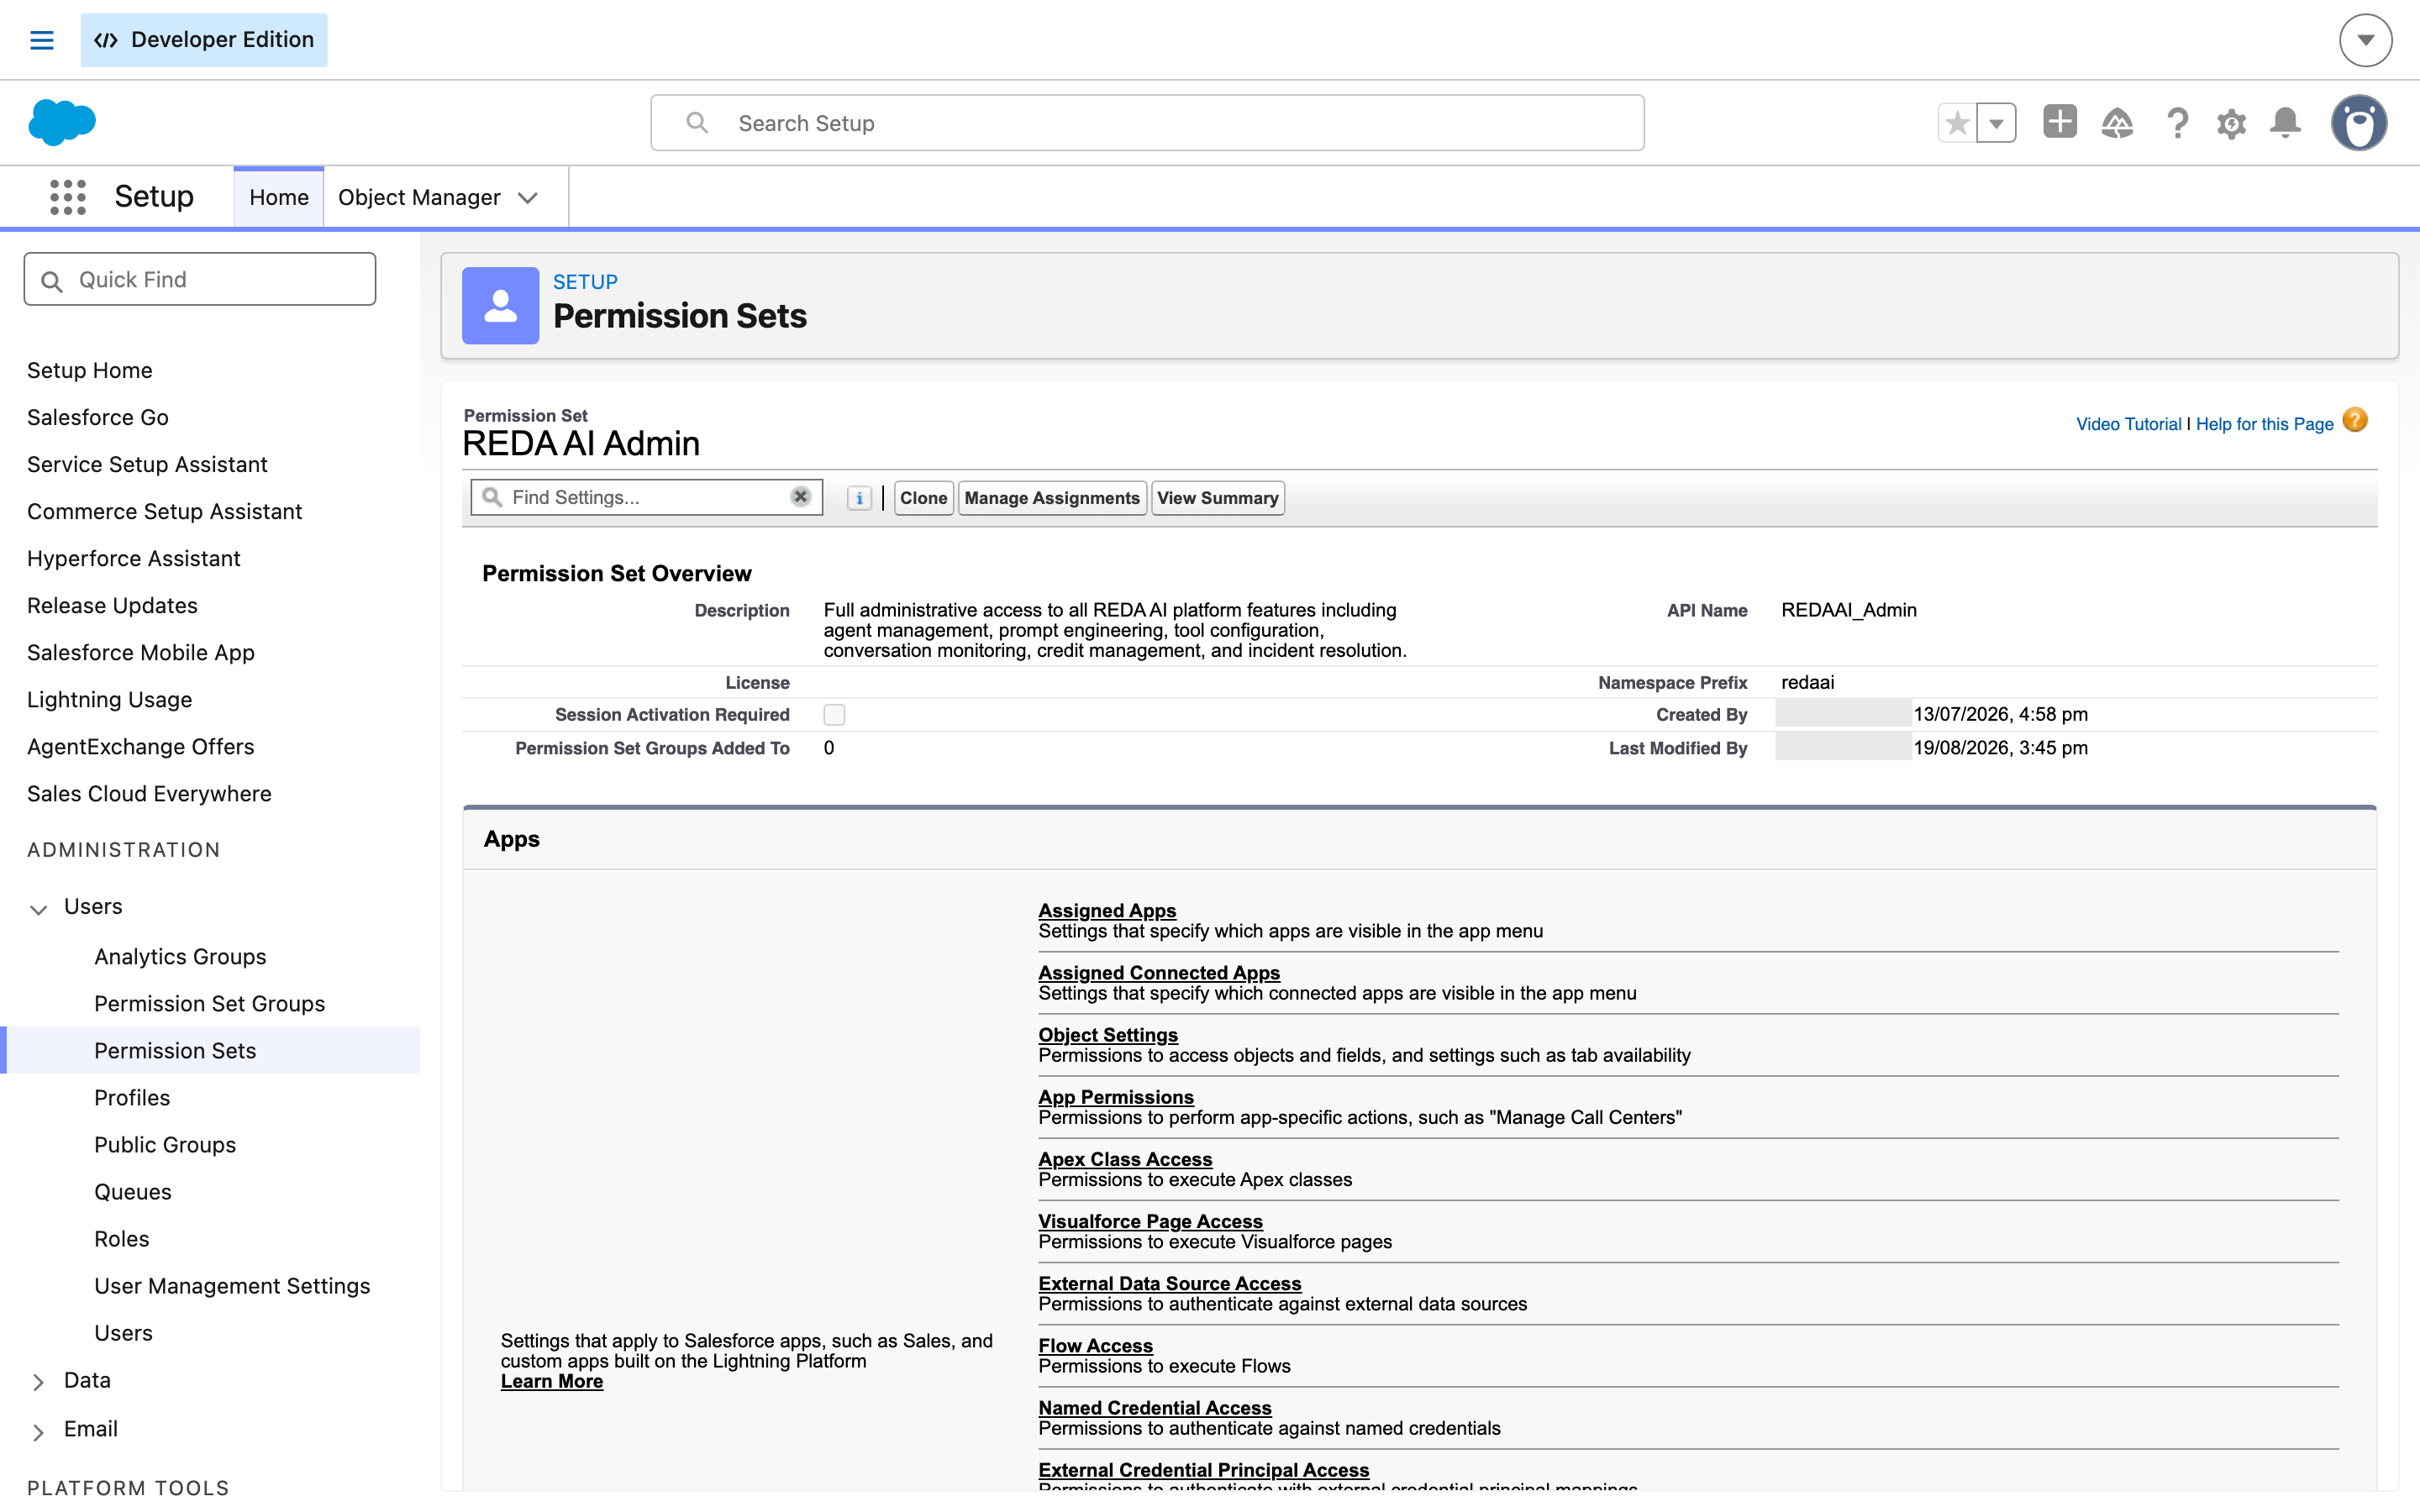
Task: Open the user avatar profile menu
Action: click(x=2359, y=123)
